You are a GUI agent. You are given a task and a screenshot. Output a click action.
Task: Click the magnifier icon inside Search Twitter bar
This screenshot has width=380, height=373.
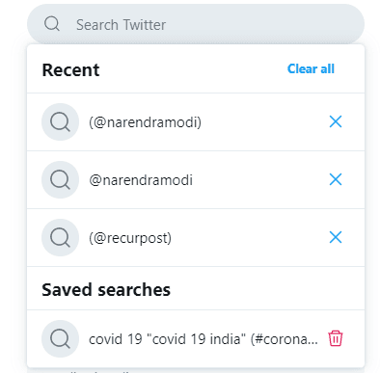click(52, 24)
